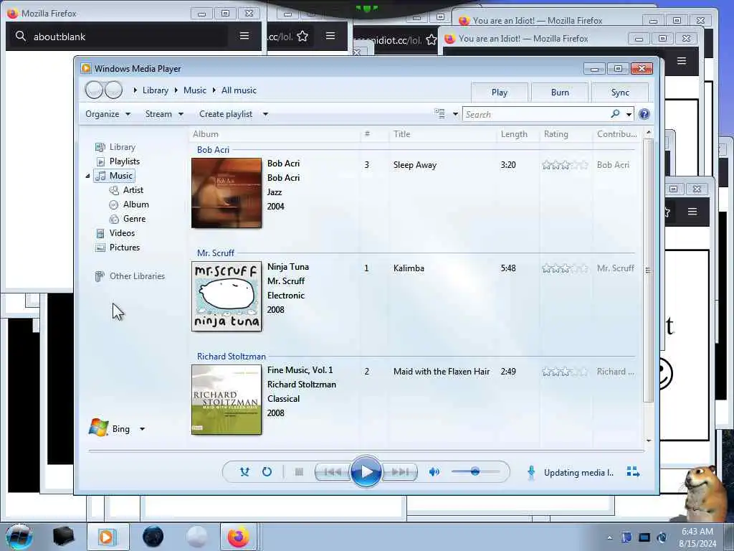The image size is (734, 551).
Task: Toggle repeat mode in player controls
Action: pos(267,472)
